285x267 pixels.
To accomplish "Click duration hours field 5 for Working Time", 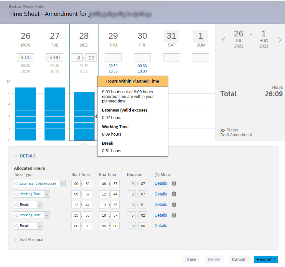I will [131, 215].
